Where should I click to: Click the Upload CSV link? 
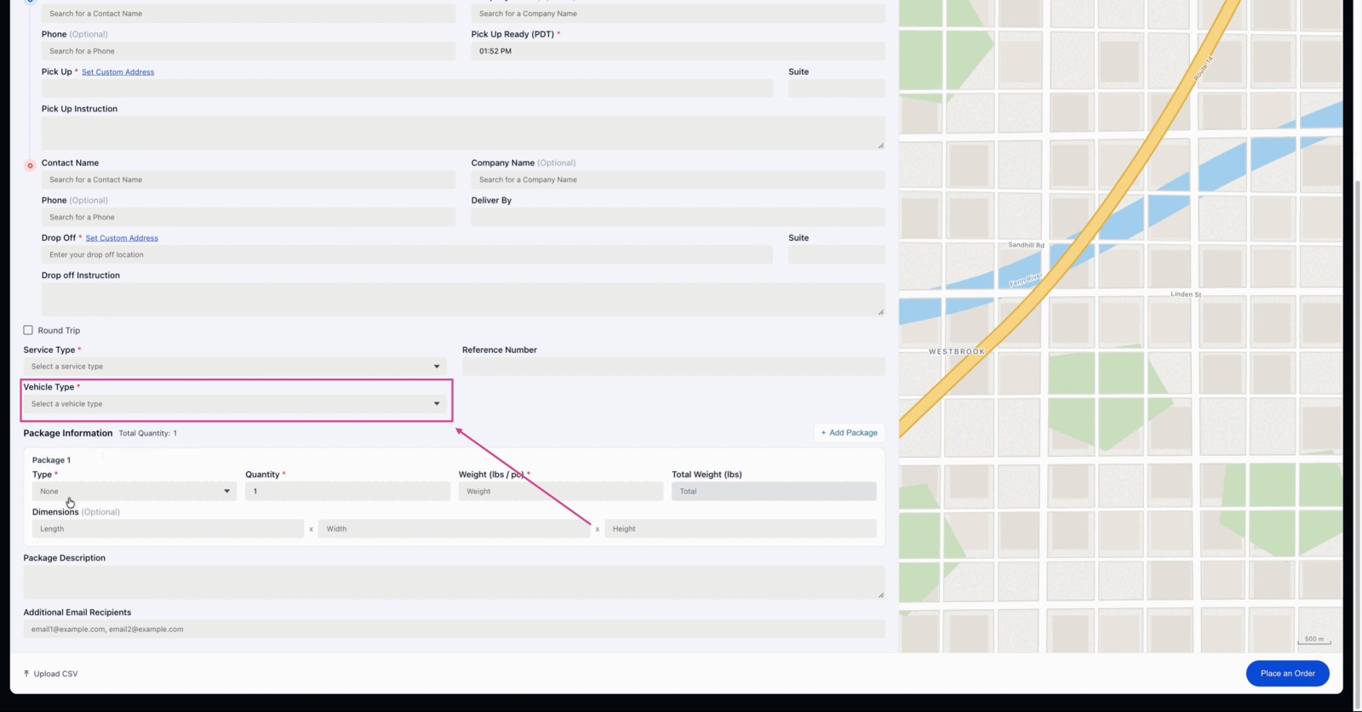pyautogui.click(x=50, y=674)
